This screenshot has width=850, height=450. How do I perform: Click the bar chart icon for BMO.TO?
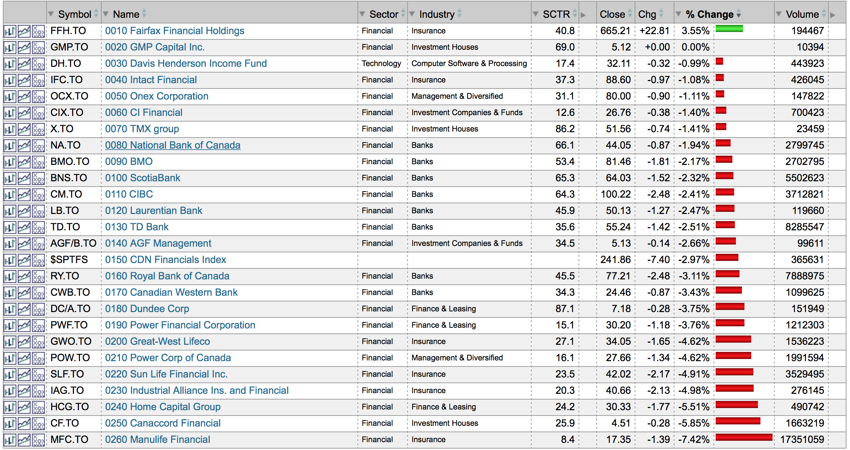(10, 162)
